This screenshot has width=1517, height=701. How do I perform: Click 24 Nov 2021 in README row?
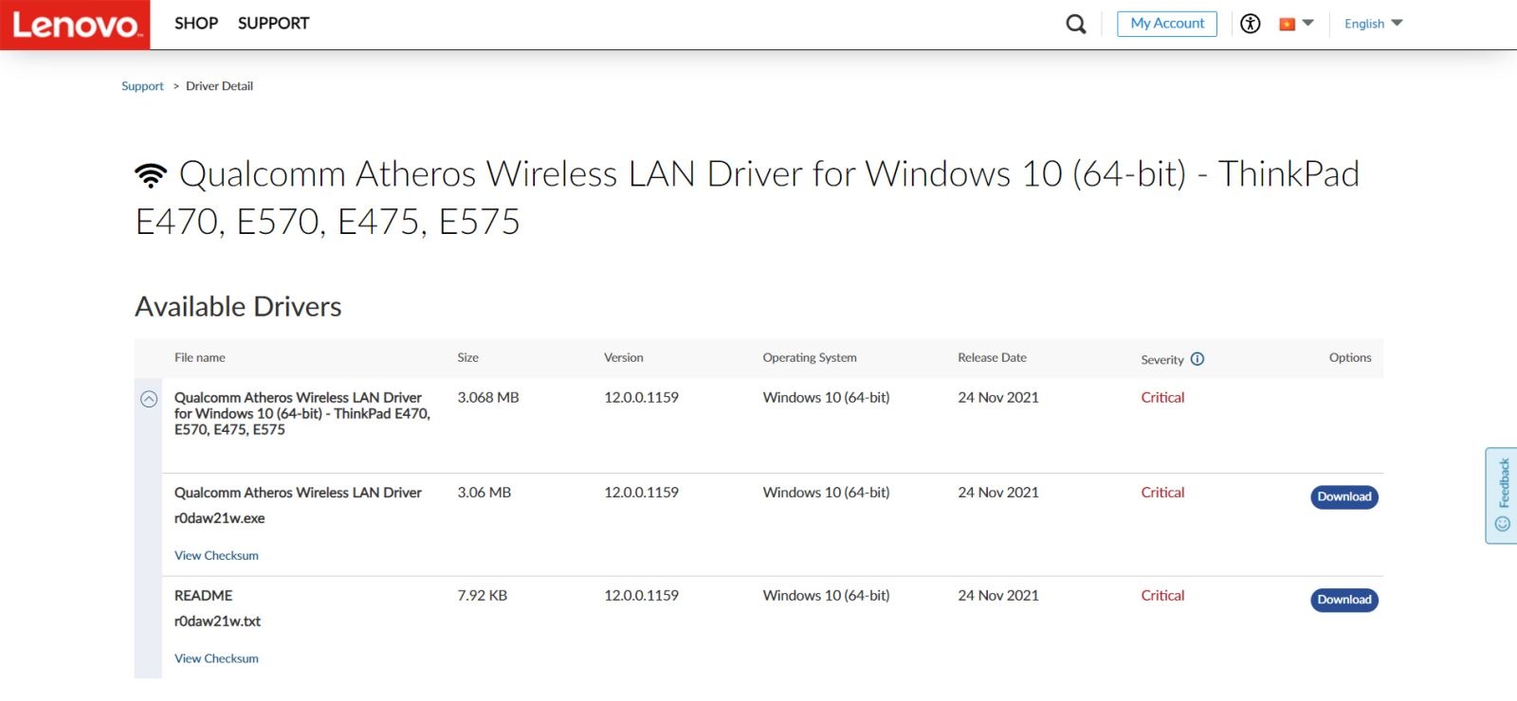coord(998,596)
